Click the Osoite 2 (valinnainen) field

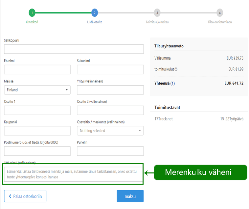pyautogui.click(x=110, y=110)
